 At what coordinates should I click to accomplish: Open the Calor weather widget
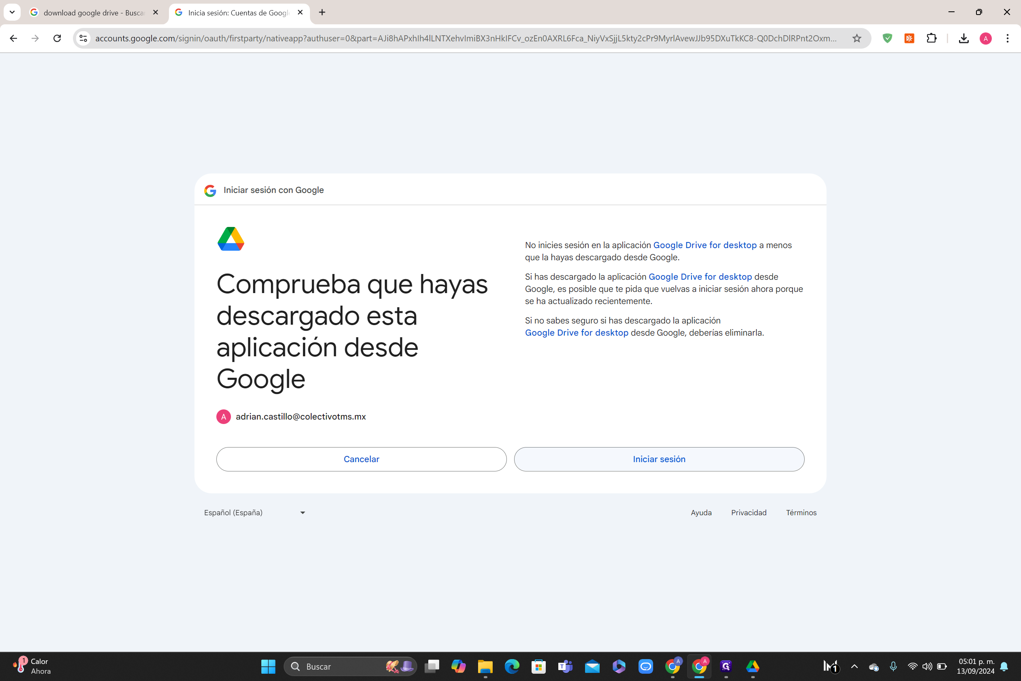coord(32,666)
